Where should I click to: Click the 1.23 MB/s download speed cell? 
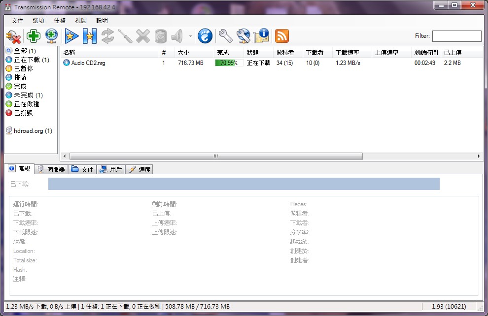point(348,63)
